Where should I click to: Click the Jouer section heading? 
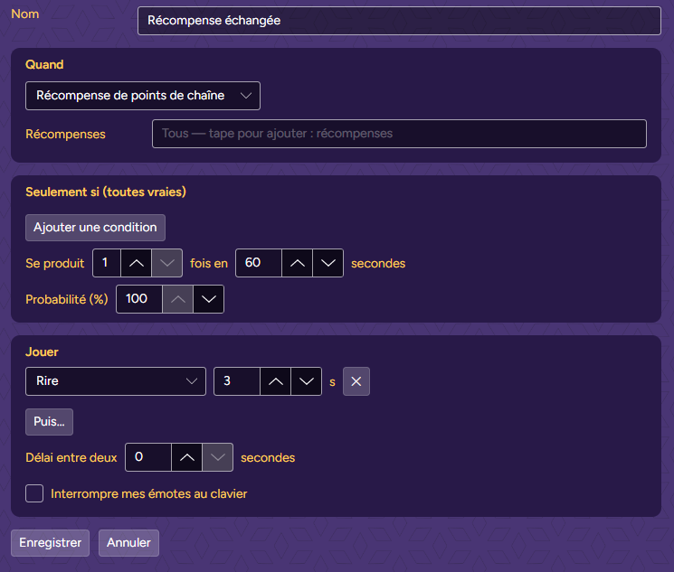(42, 352)
